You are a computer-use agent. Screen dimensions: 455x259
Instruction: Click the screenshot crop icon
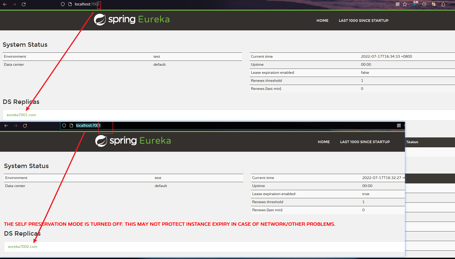[434, 4]
